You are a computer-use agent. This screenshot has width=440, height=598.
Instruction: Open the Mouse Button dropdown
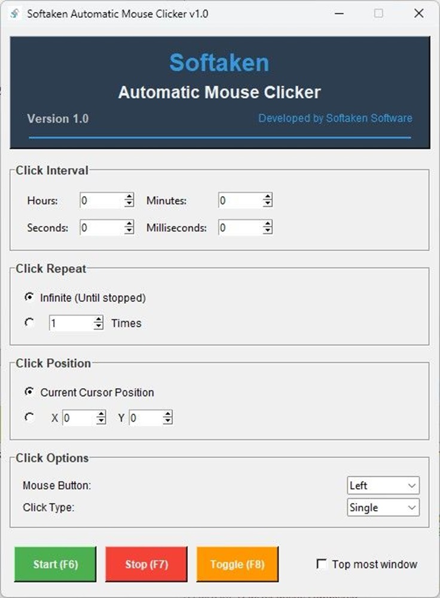pos(383,486)
